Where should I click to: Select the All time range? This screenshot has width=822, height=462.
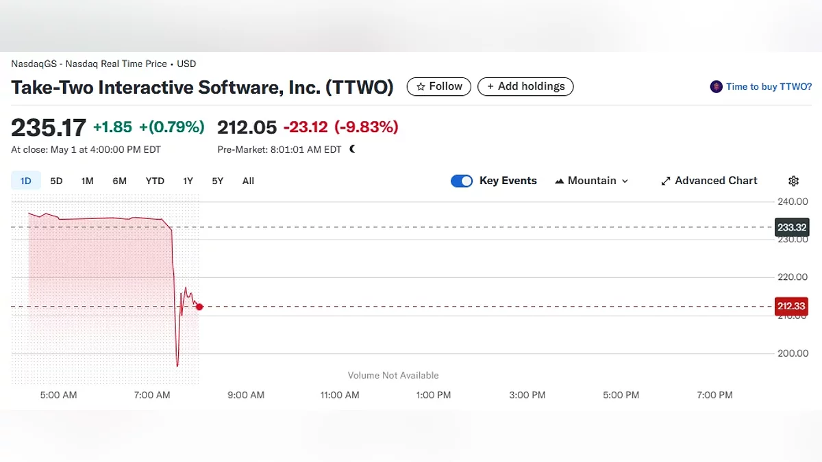point(248,181)
